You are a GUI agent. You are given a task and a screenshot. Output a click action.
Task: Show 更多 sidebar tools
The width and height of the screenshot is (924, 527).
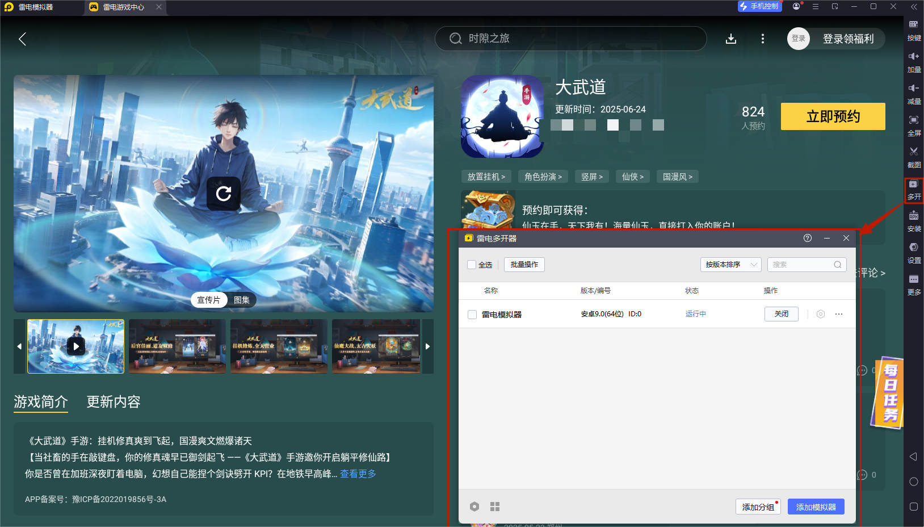[x=914, y=286]
